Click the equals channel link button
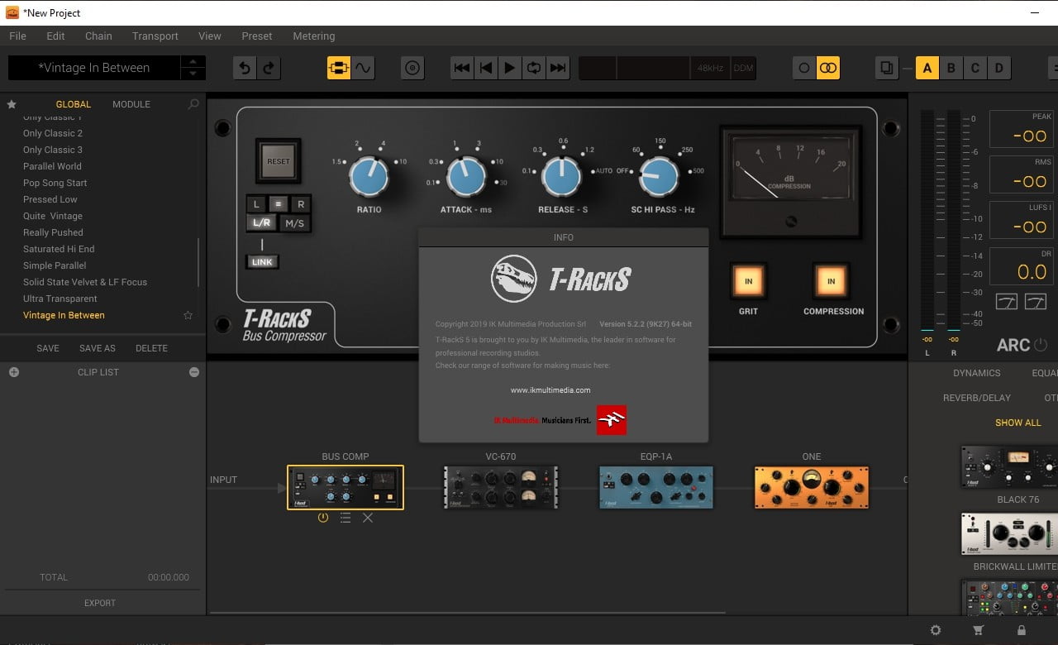This screenshot has height=645, width=1058. (279, 204)
